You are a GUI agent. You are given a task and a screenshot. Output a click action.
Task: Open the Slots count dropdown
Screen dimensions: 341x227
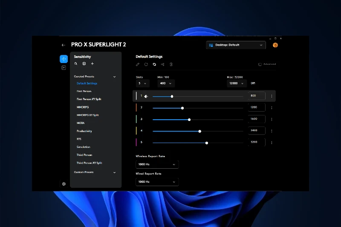coord(142,83)
